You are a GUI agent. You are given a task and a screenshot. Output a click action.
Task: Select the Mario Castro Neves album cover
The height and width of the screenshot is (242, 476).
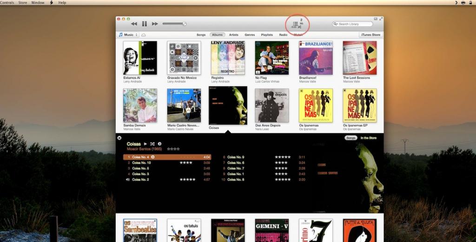coord(184,105)
